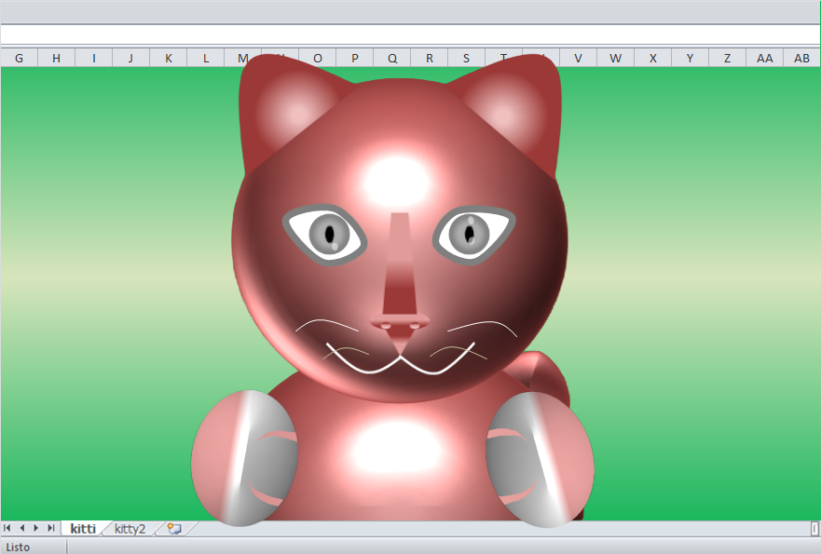Select column J header

130,58
